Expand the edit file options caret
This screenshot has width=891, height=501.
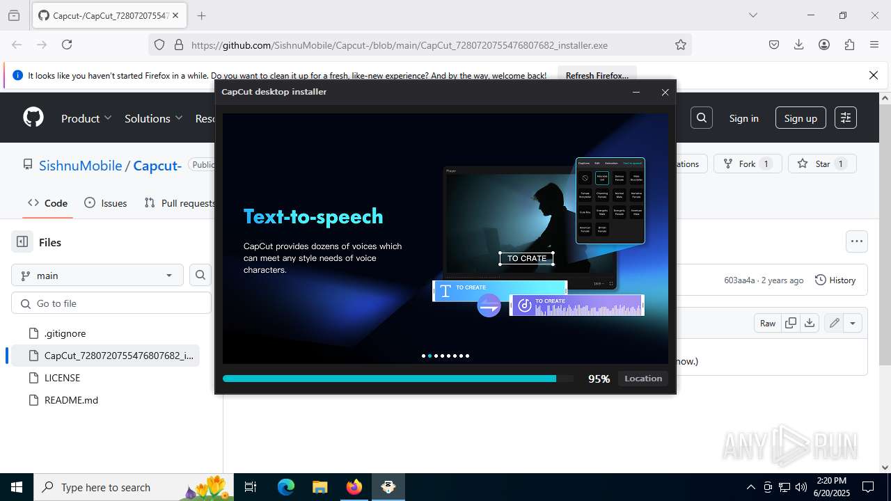853,323
